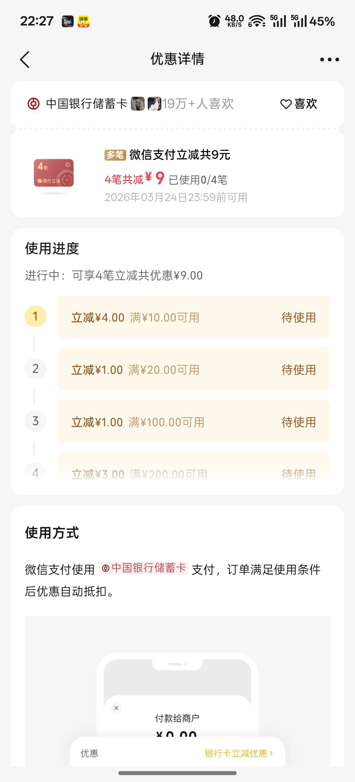Open the three-dot more options menu

point(329,60)
